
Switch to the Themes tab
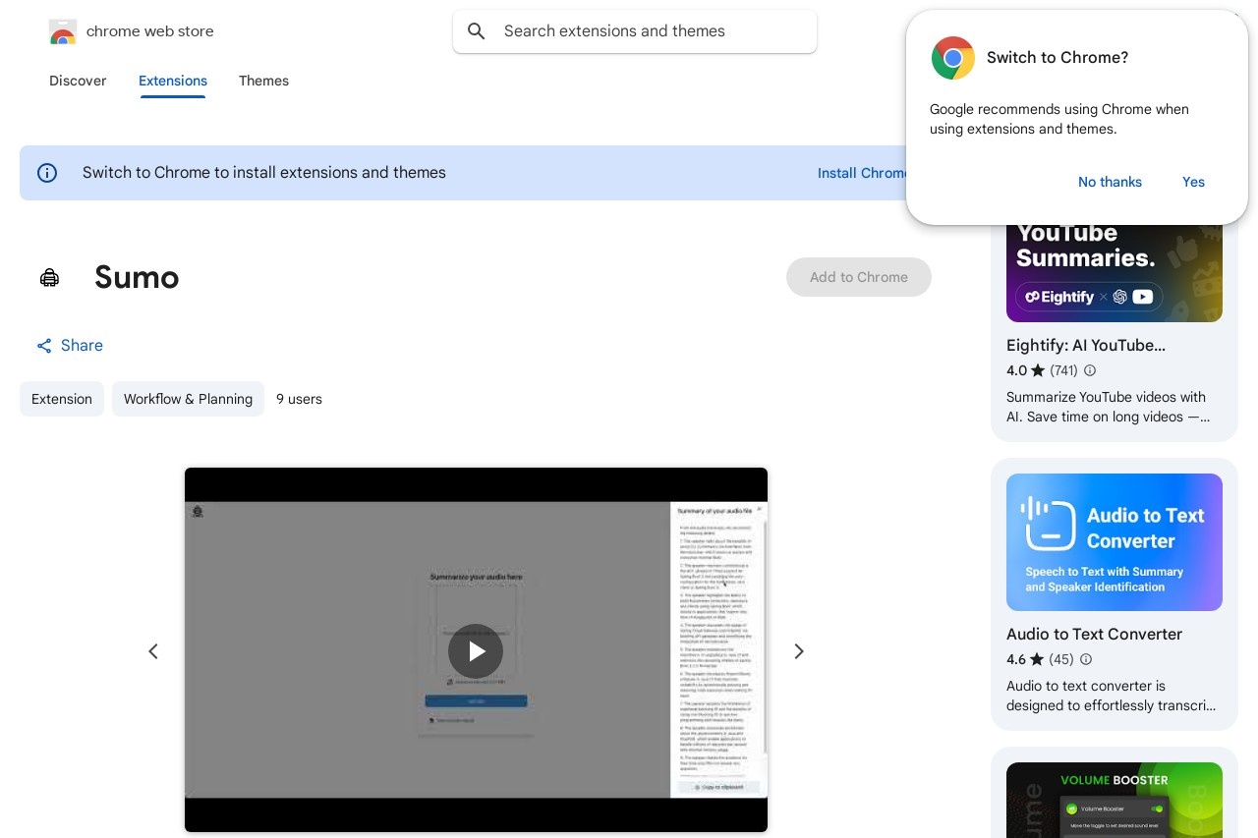[x=263, y=81]
